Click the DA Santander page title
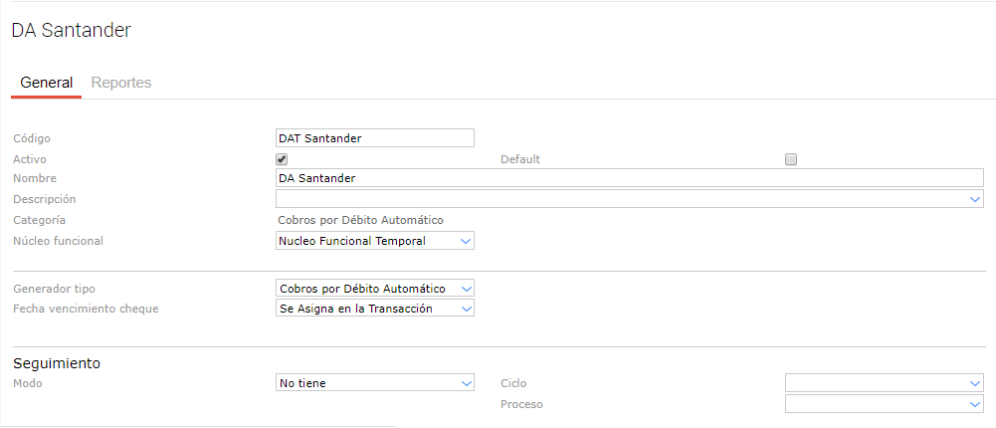 tap(71, 31)
